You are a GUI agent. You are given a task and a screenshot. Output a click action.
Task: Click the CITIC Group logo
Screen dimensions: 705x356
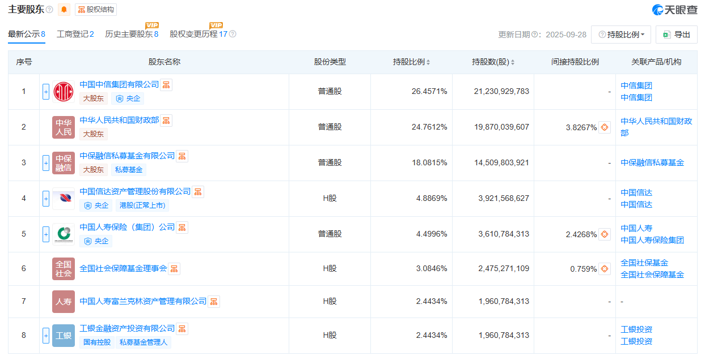(x=64, y=92)
